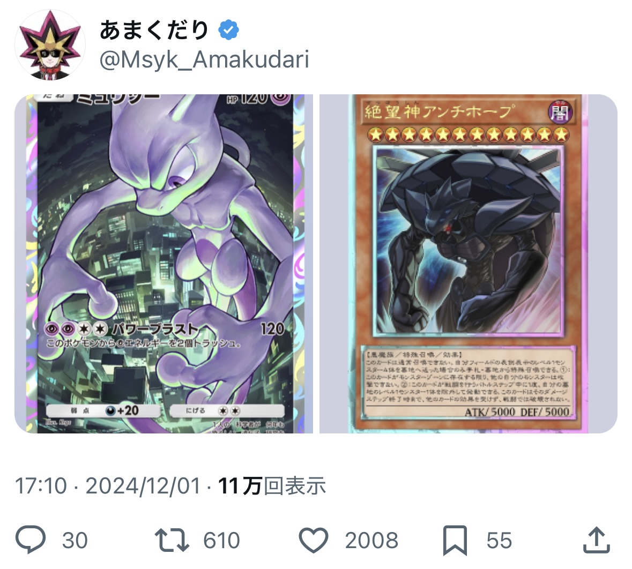The width and height of the screenshot is (632, 569).
Task: Click the 闇 attribute icon on the card
Action: point(560,113)
